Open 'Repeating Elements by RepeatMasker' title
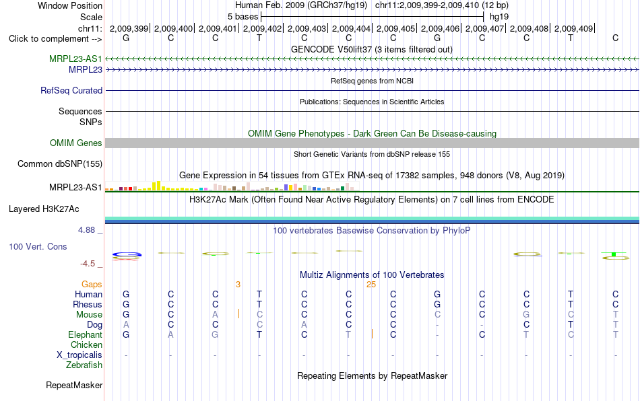The image size is (640, 401). (373, 375)
